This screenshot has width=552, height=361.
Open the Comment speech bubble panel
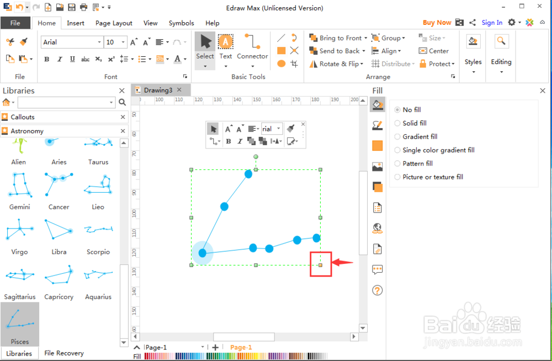click(378, 270)
